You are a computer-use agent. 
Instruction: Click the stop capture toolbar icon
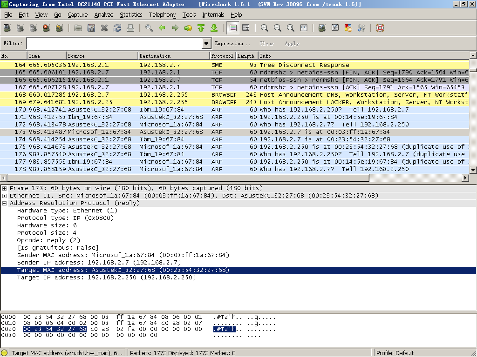tap(46, 28)
